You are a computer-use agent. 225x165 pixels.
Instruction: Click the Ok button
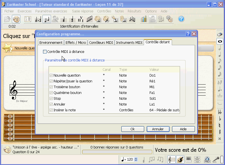(133, 129)
